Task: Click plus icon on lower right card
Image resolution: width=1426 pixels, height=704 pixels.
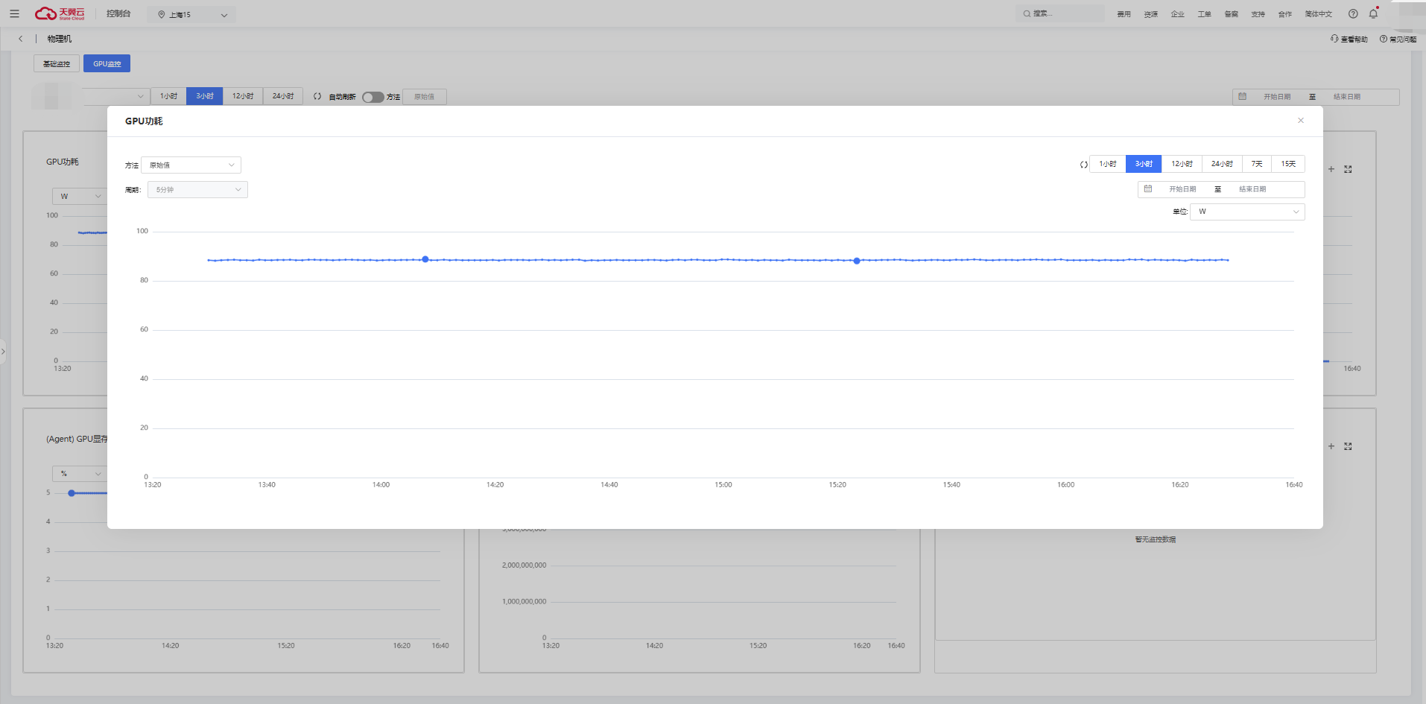Action: click(1331, 446)
